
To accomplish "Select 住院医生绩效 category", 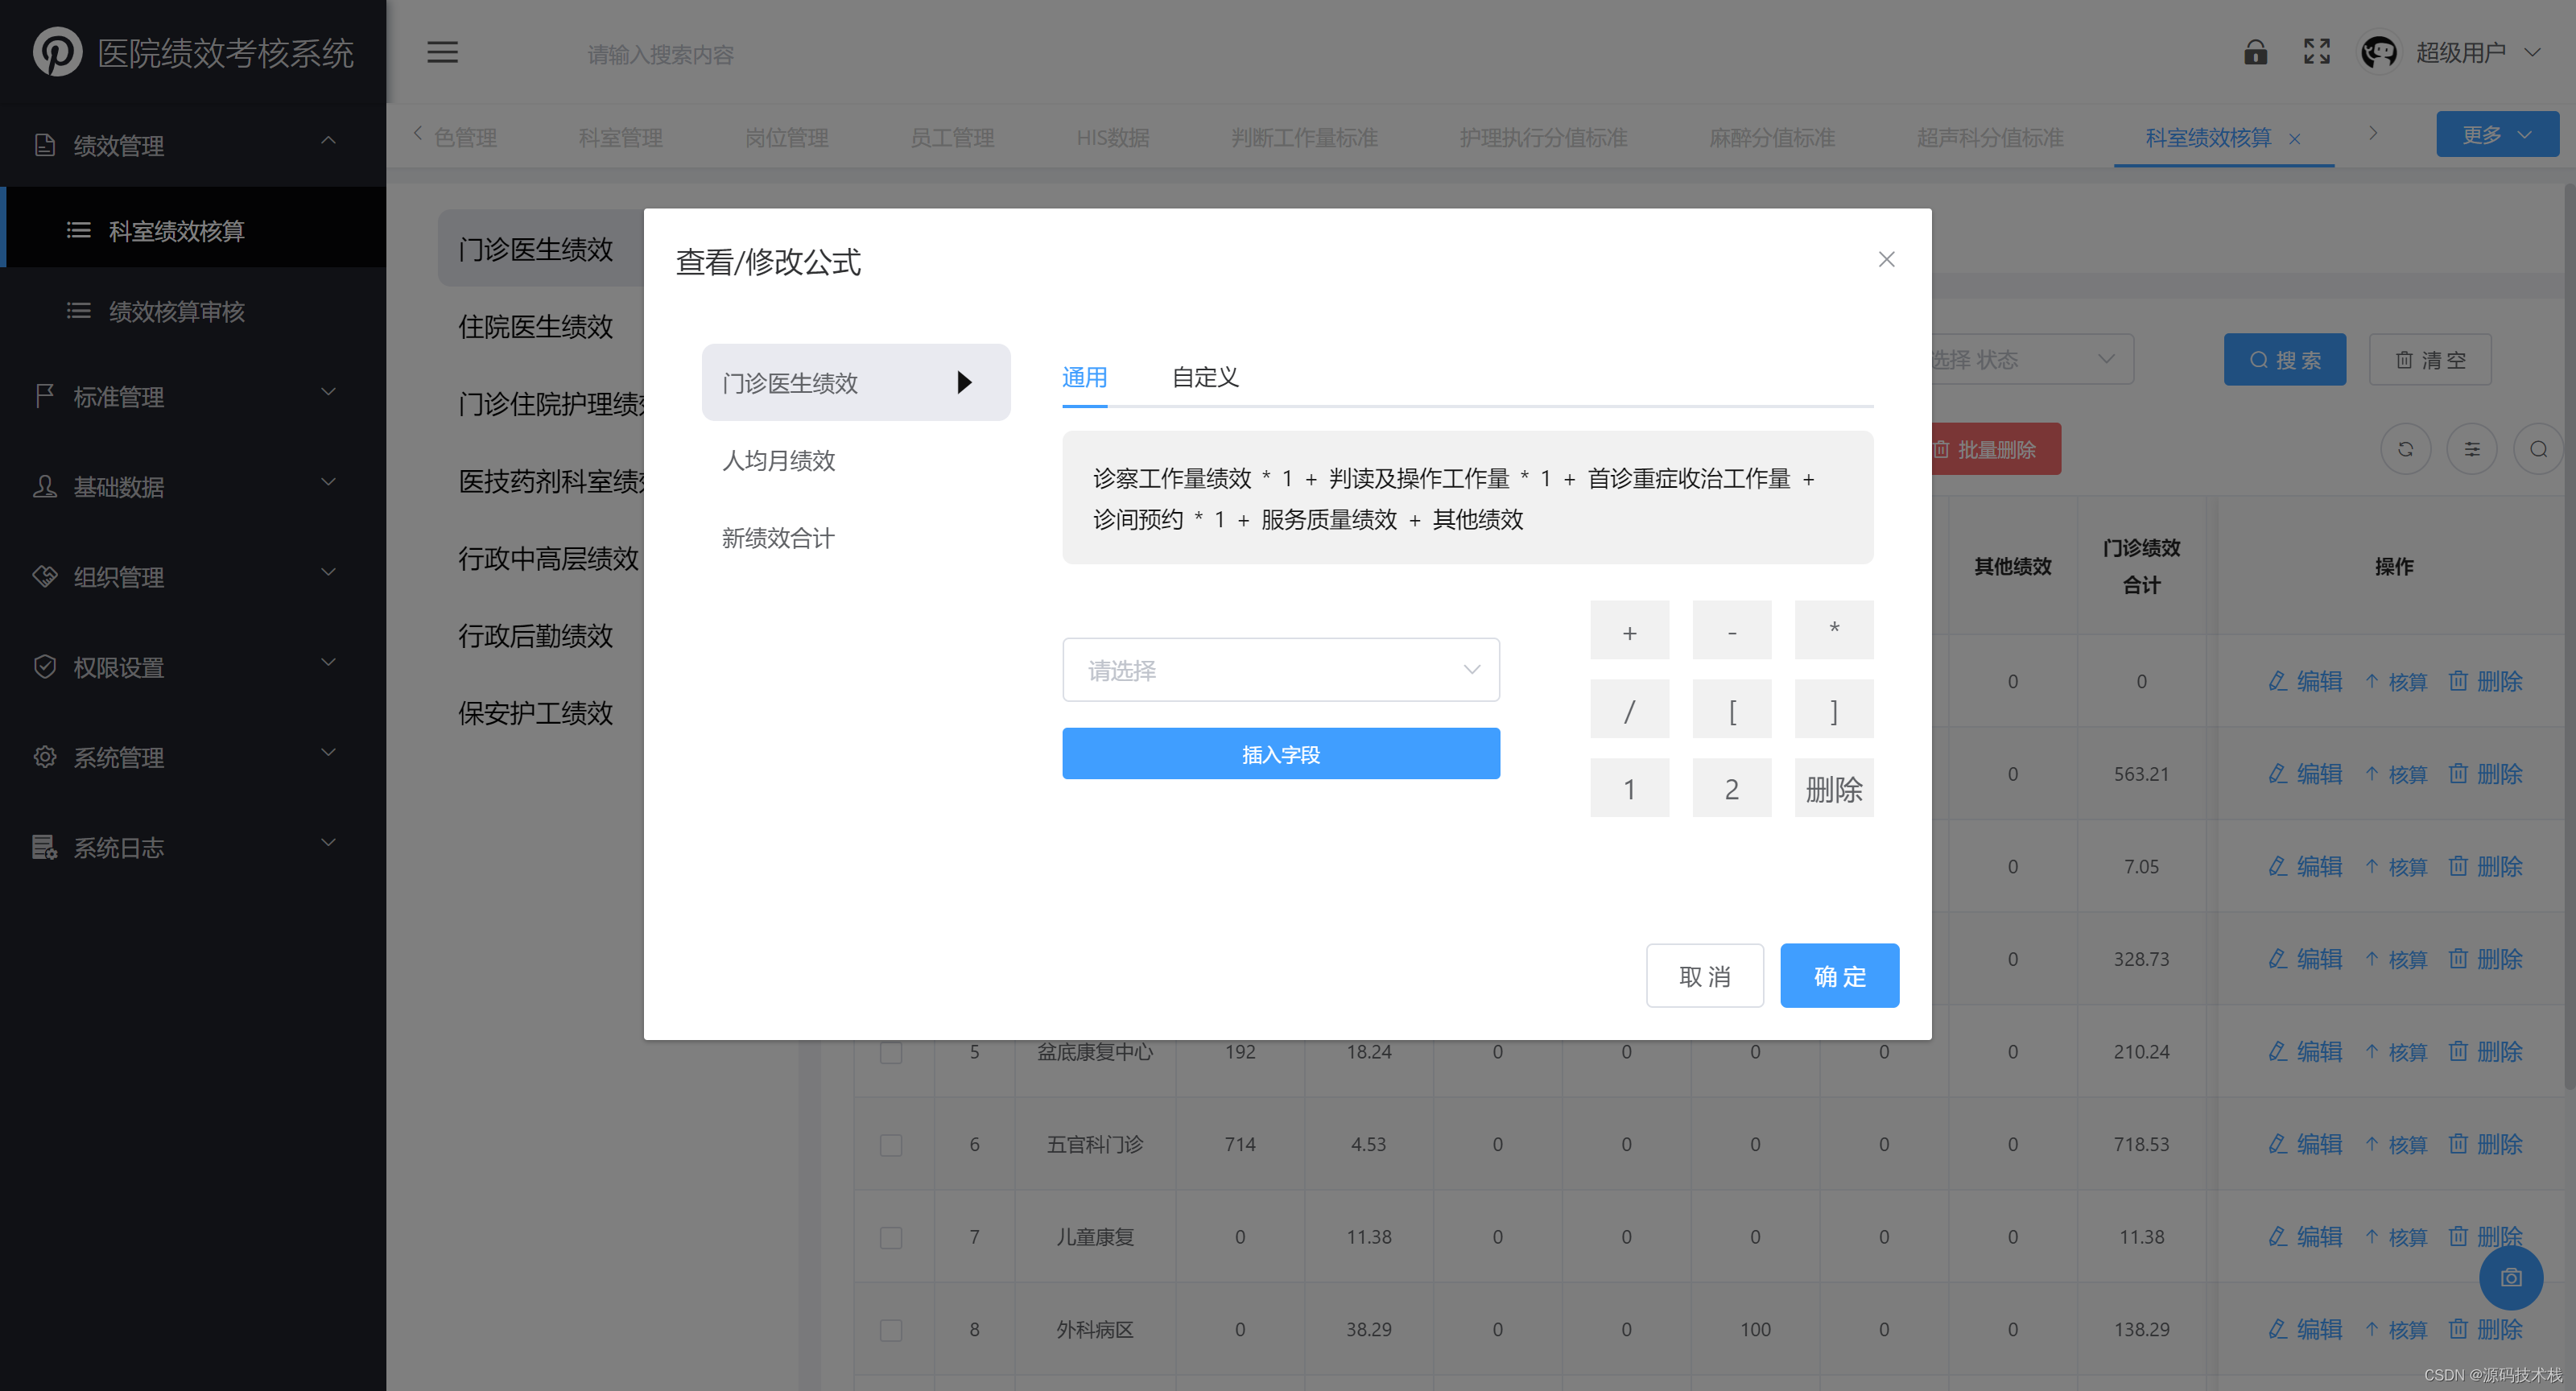I will (535, 326).
